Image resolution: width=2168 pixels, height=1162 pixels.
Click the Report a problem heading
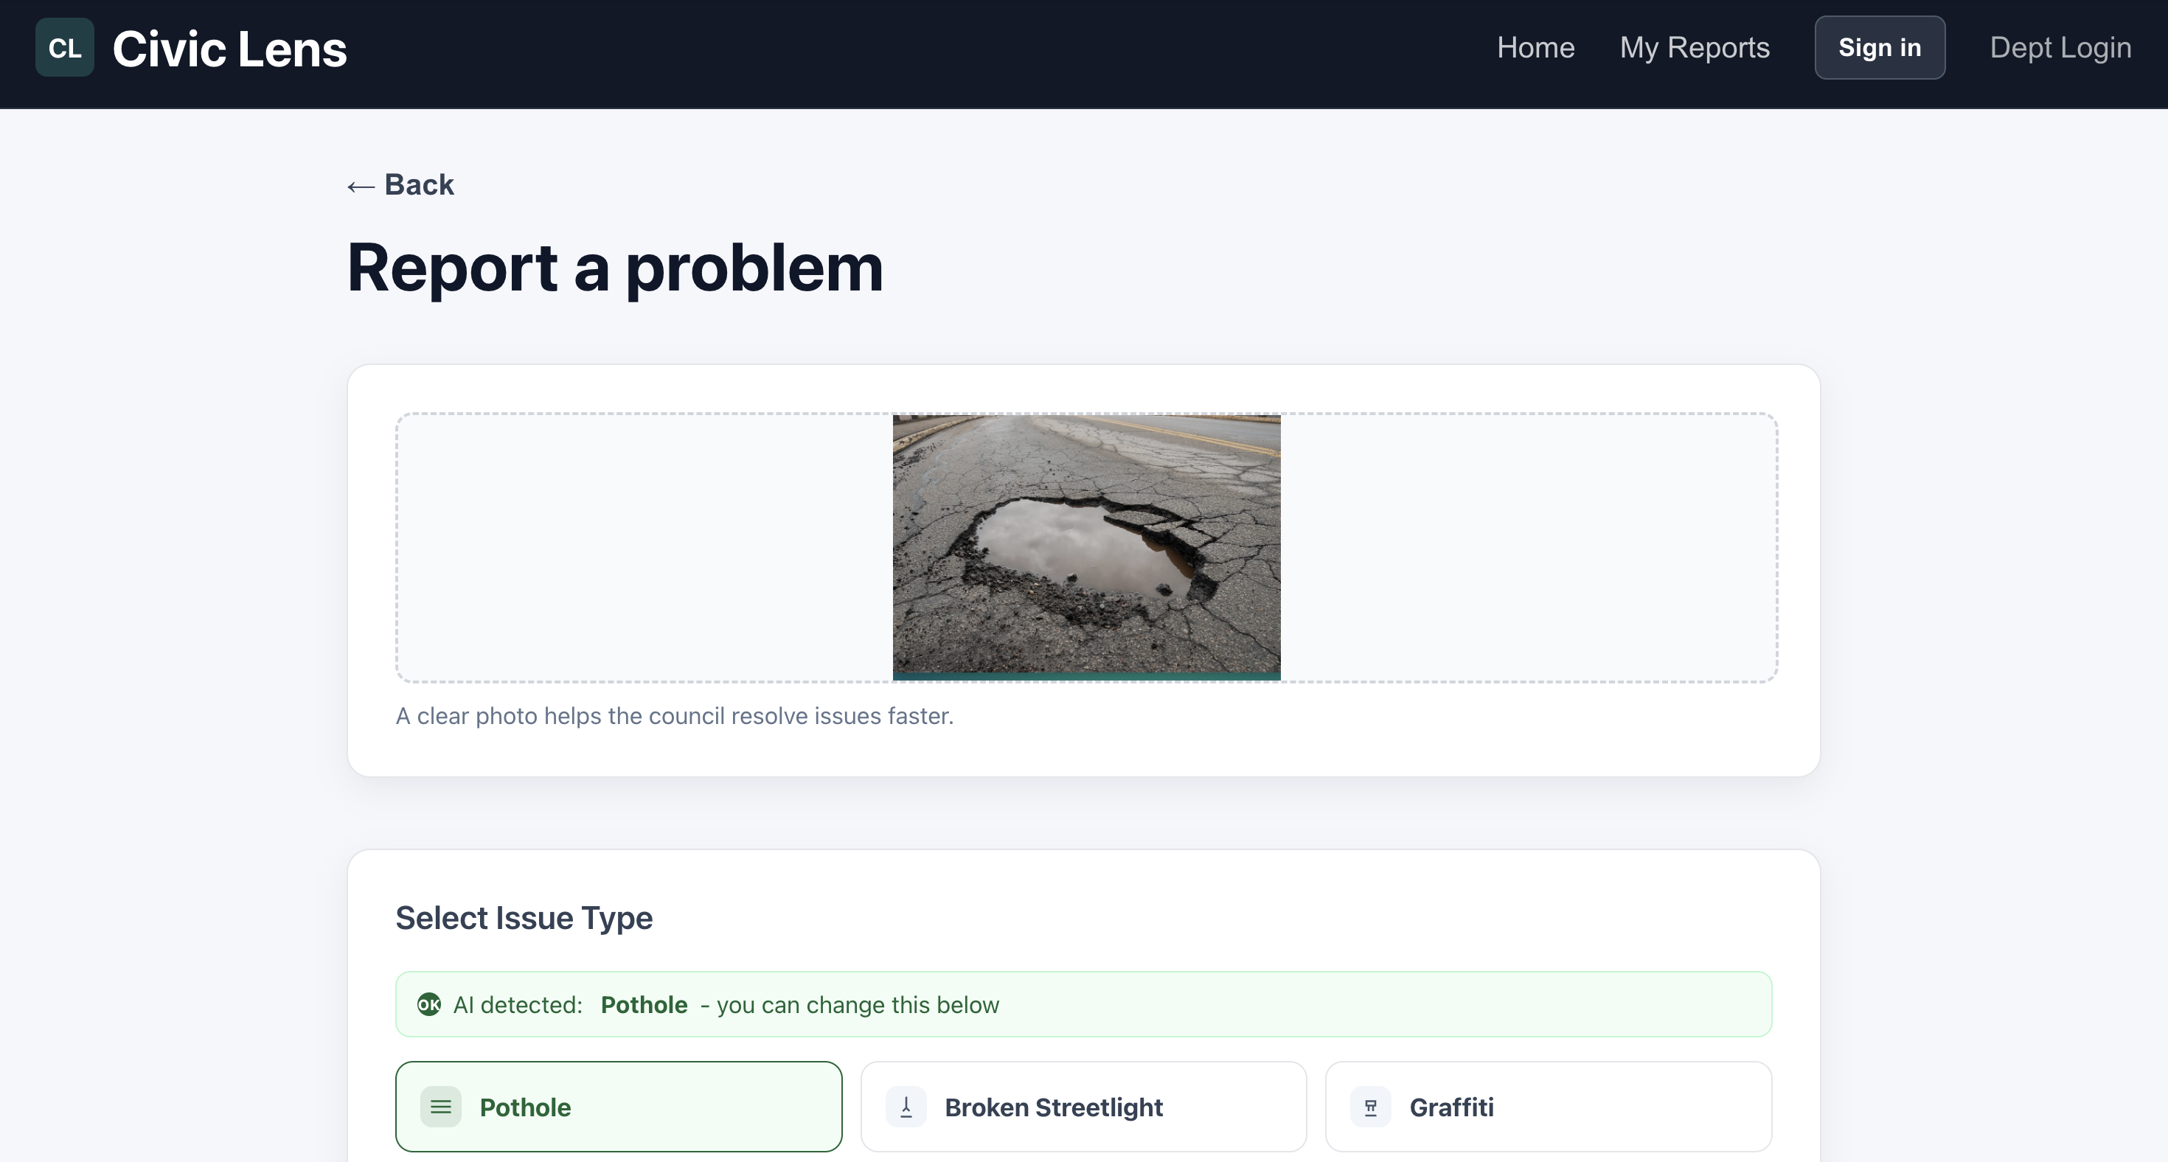pyautogui.click(x=614, y=268)
